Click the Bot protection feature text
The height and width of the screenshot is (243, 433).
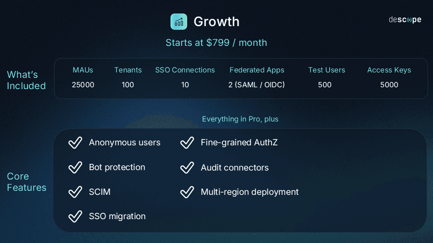pyautogui.click(x=117, y=167)
